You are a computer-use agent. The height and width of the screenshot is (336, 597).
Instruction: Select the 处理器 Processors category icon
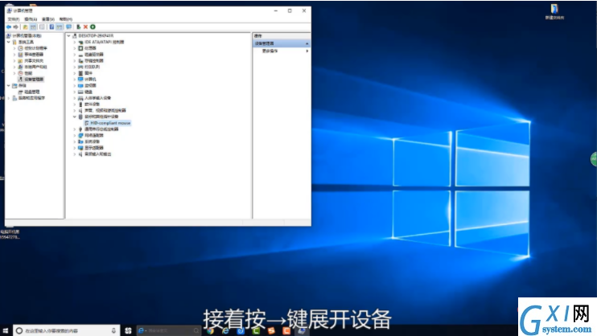80,48
